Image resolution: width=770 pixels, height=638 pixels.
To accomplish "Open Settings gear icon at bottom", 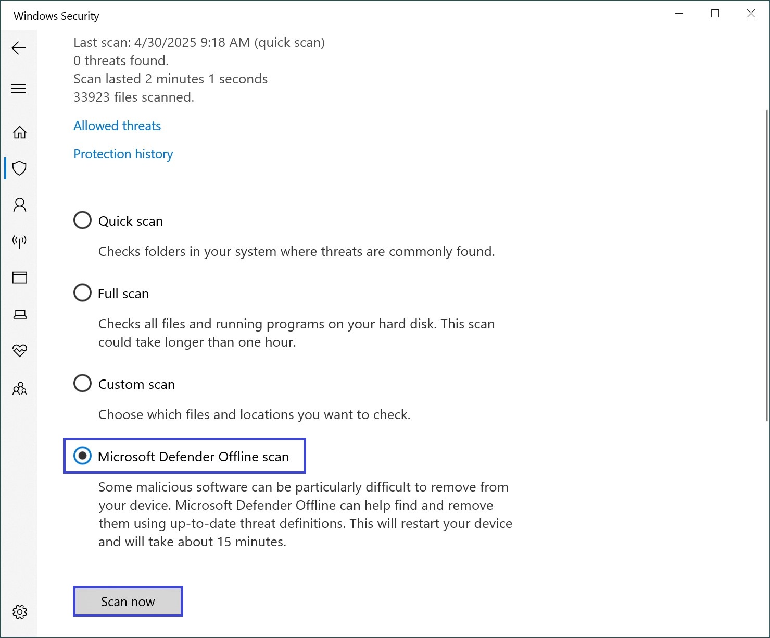I will tap(20, 612).
